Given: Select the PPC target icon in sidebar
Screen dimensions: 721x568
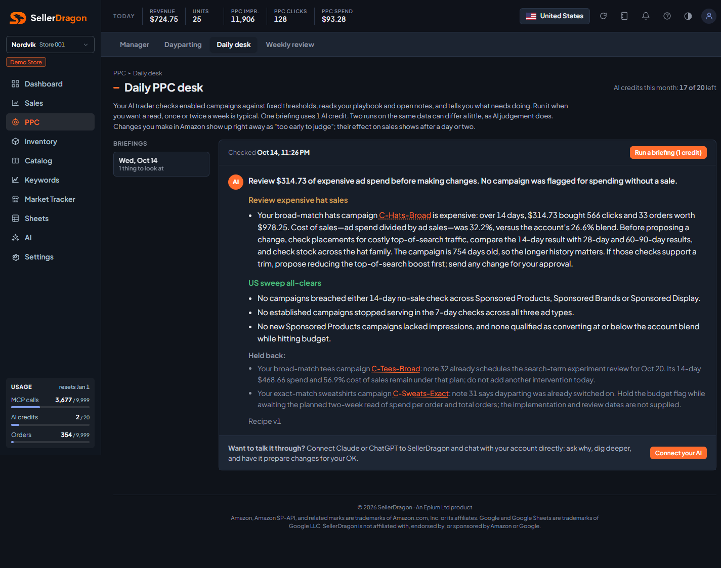Looking at the screenshot, I should point(16,122).
